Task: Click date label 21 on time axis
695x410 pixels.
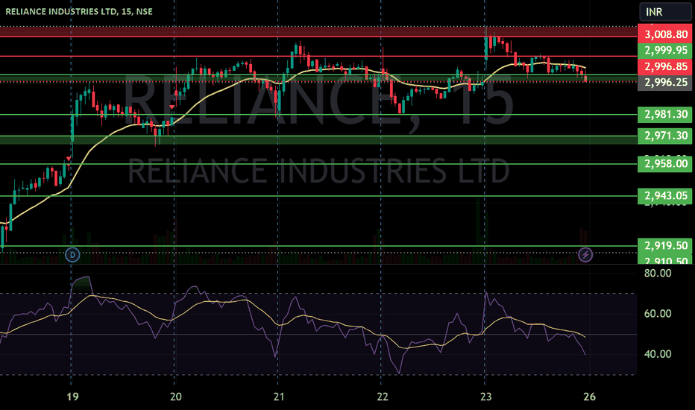Action: pos(278,397)
